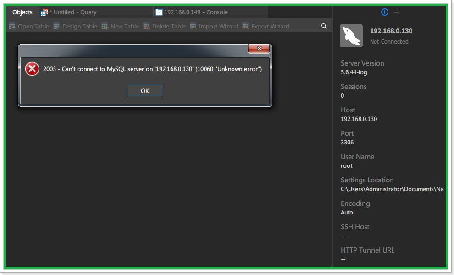Click the Delete Table toolbar button

click(165, 26)
